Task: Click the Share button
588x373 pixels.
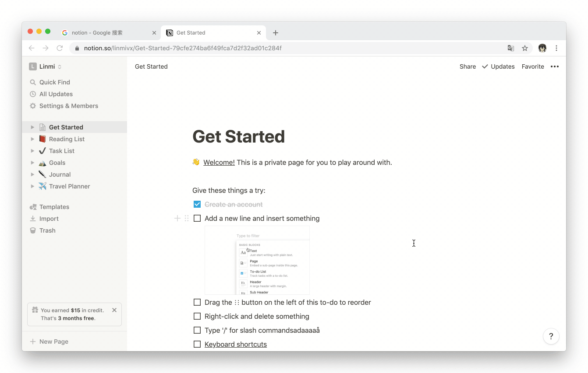Action: coord(468,66)
